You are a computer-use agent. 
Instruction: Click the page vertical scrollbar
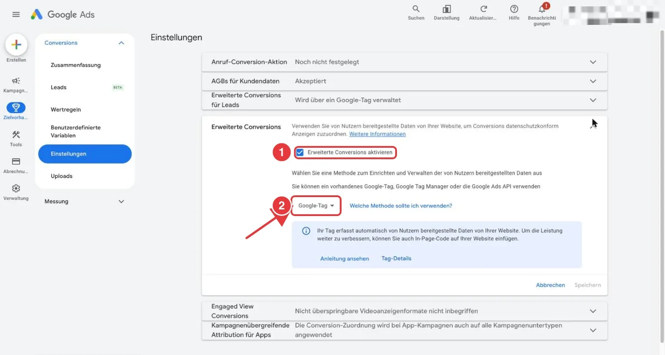[x=662, y=186]
